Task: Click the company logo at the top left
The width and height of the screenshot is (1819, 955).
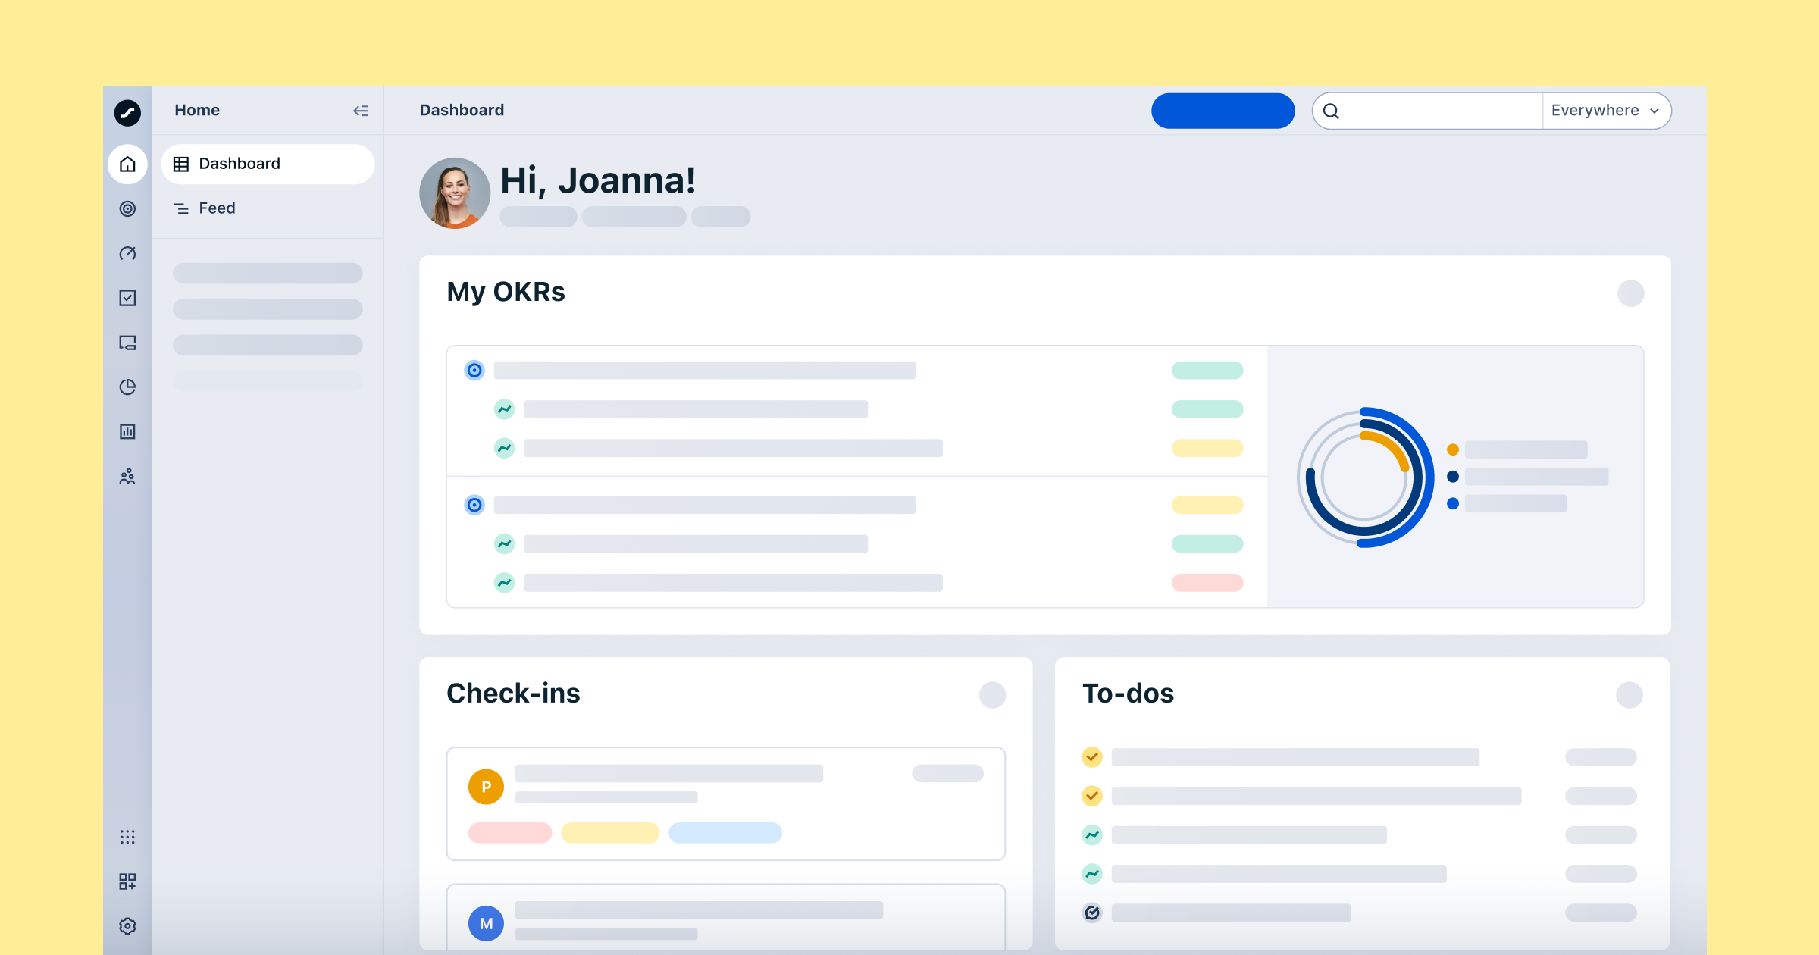Action: [127, 112]
